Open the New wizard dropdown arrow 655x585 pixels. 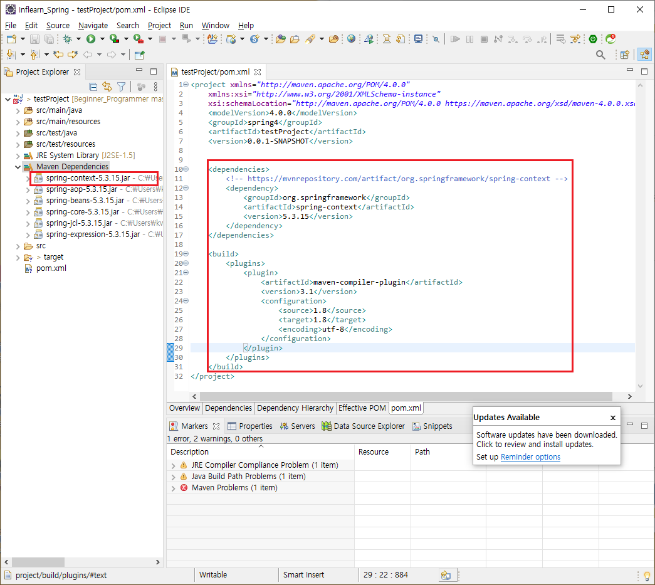[x=23, y=40]
